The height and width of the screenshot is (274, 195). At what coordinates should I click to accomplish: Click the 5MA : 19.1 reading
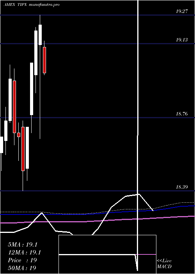[x=23, y=245]
